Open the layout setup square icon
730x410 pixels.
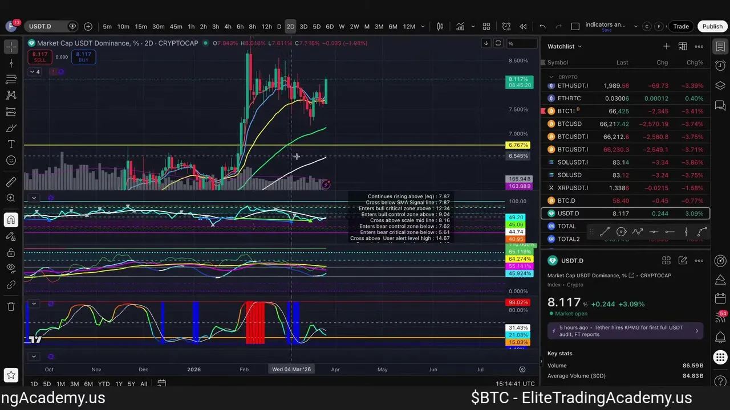pyautogui.click(x=575, y=26)
